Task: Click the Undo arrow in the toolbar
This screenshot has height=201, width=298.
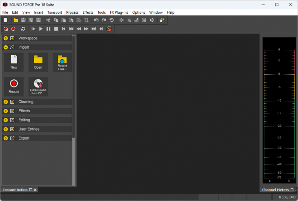Action: click(x=96, y=20)
